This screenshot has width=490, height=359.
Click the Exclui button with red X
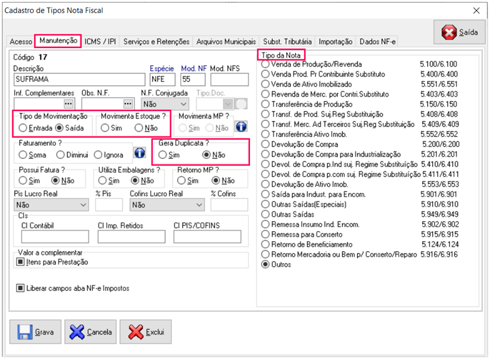click(145, 332)
